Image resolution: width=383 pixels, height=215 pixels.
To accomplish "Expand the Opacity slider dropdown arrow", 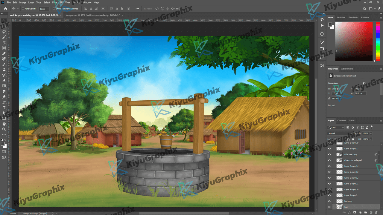I will tap(371, 133).
